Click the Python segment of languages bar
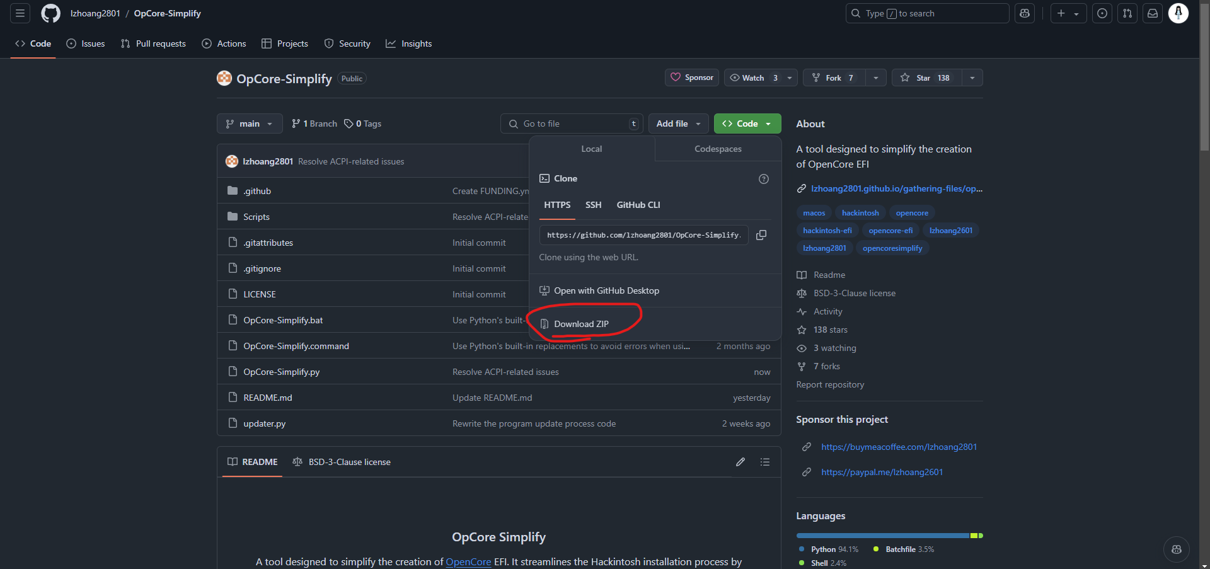Viewport: 1210px width, 569px height. pos(882,536)
